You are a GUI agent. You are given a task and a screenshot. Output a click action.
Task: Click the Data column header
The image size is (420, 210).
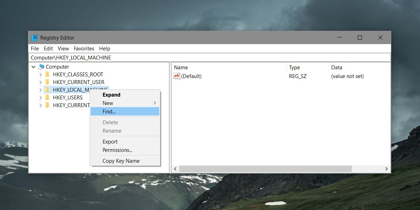(359, 68)
